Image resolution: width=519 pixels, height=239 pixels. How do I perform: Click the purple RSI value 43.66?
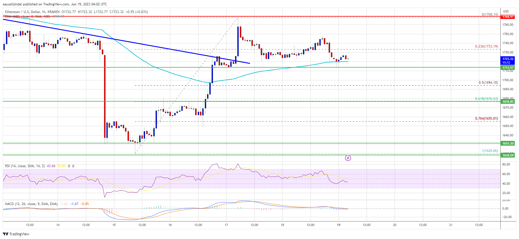(x=51, y=166)
